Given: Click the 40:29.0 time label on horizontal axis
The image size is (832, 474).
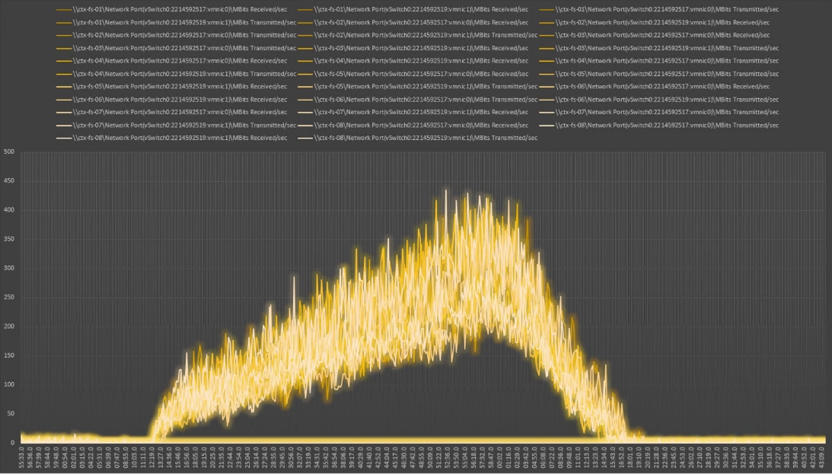Looking at the screenshot, I should (x=360, y=457).
